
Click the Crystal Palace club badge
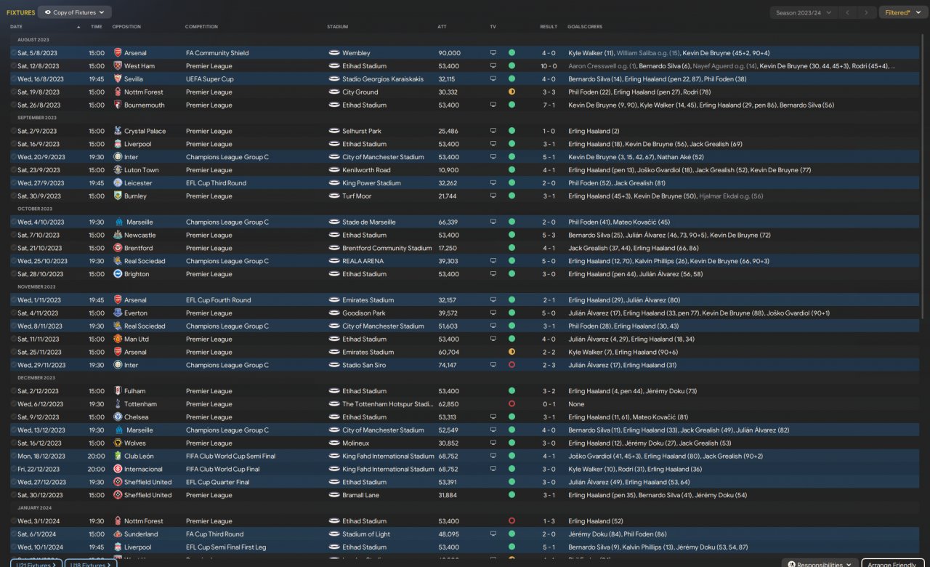(x=118, y=132)
